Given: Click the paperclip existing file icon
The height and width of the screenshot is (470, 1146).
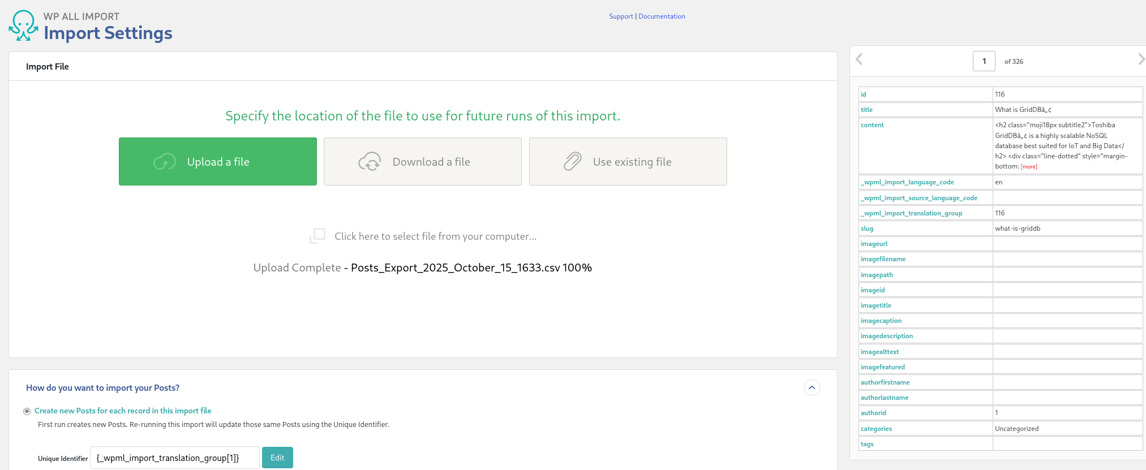Looking at the screenshot, I should click(x=572, y=162).
